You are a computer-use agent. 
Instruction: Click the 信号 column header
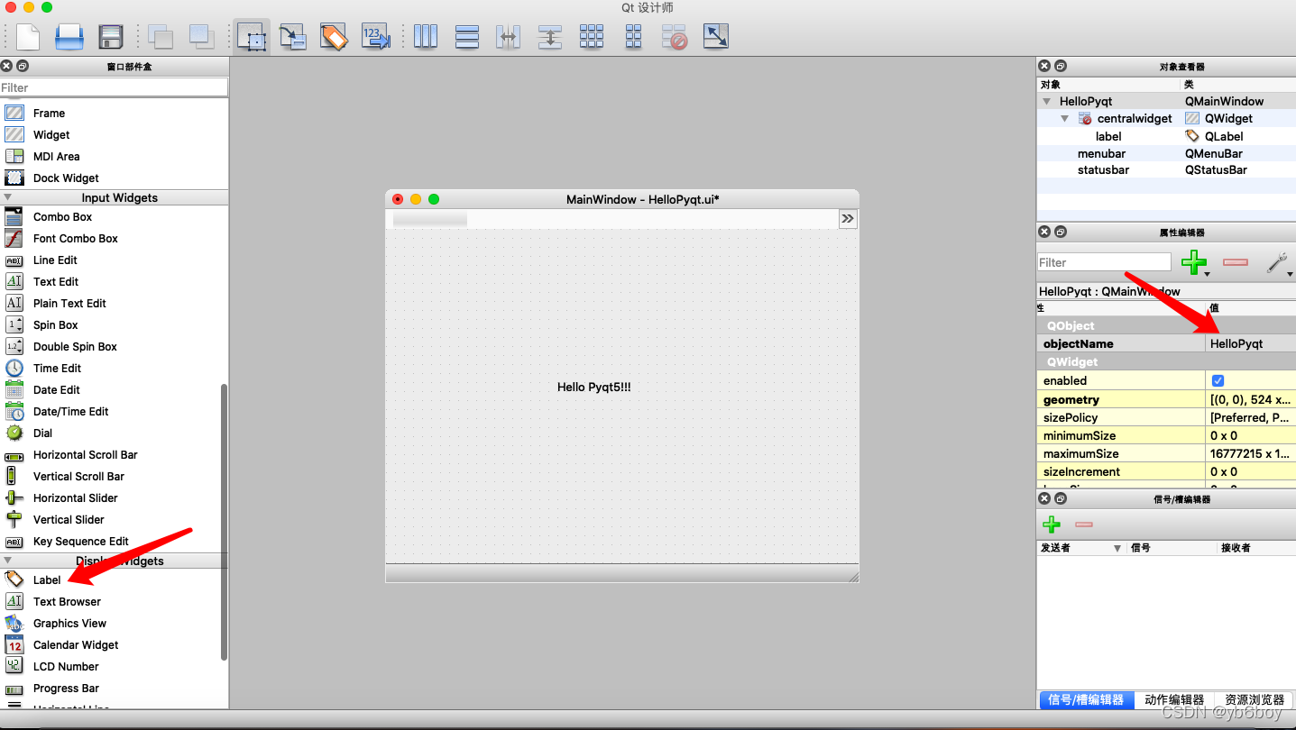1140,548
